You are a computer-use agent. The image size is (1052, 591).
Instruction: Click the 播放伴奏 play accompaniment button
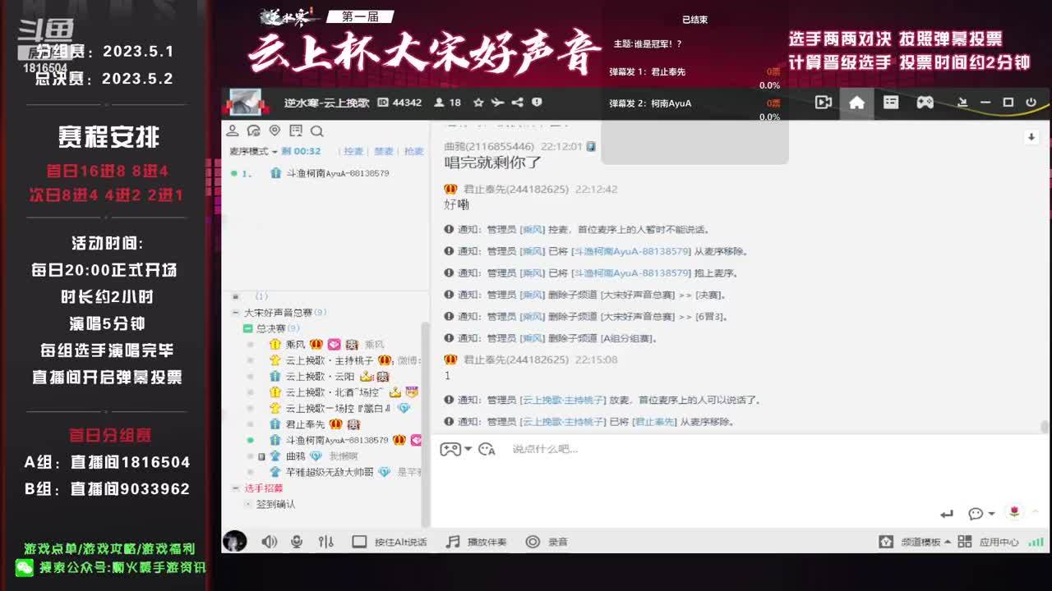coord(477,542)
